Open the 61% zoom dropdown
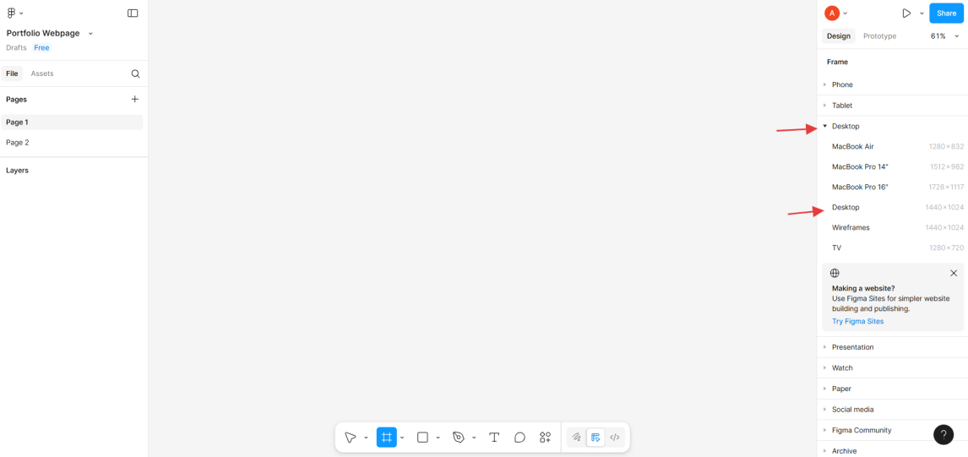Viewport: 968px width, 457px height. pyautogui.click(x=944, y=36)
